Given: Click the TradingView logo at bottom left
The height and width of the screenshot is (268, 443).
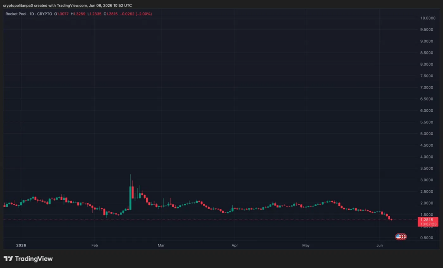Looking at the screenshot, I should coord(28,259).
